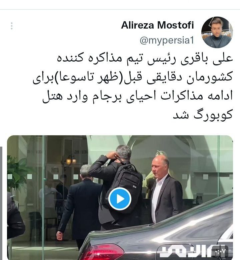This screenshot has height=260, width=240.
Task: Open the @mypersia1 handle link
Action: coord(167,40)
